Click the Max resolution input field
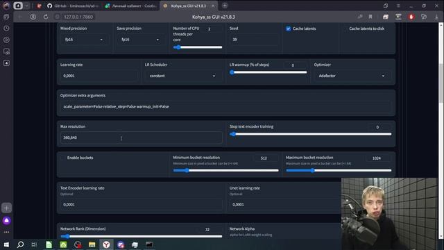 pos(142,137)
